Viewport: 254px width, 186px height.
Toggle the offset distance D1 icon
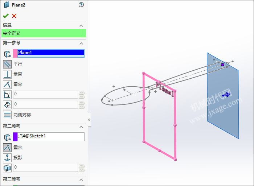tap(7, 105)
